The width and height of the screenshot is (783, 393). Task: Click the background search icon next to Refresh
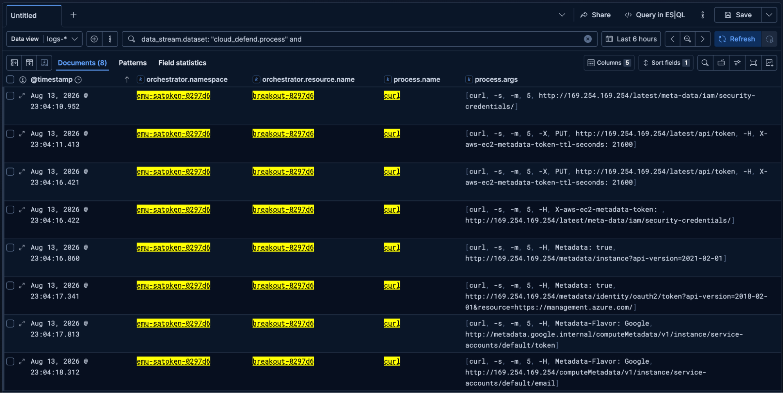coord(769,39)
